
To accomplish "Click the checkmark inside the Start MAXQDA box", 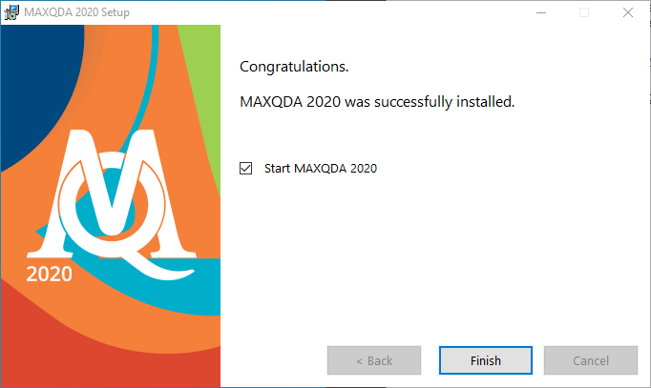I will [245, 168].
